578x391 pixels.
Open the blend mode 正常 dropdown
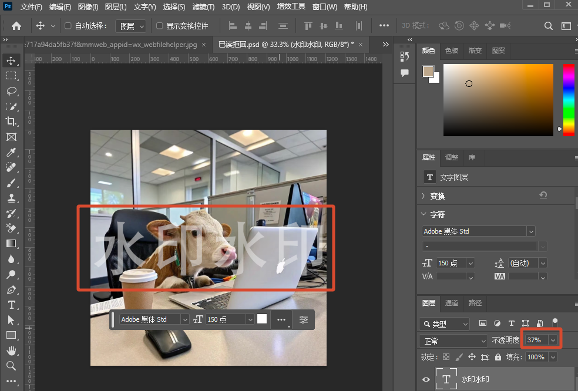(x=454, y=341)
